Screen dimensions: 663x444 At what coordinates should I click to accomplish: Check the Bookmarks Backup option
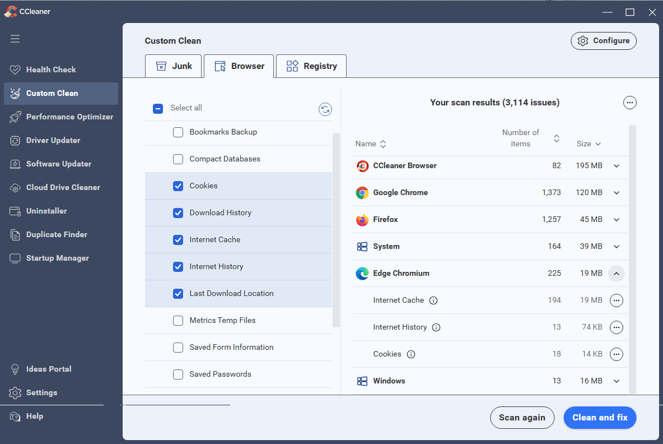pyautogui.click(x=178, y=132)
